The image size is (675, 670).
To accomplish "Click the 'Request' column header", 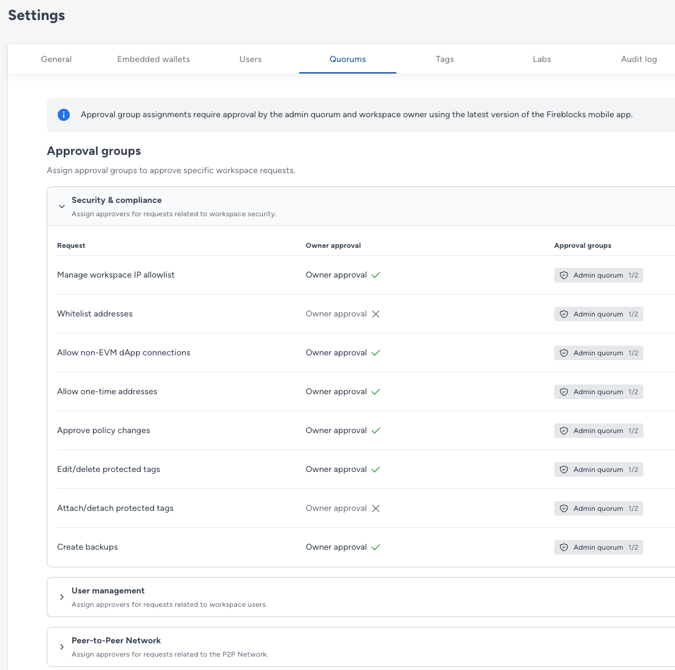I will (x=71, y=245).
